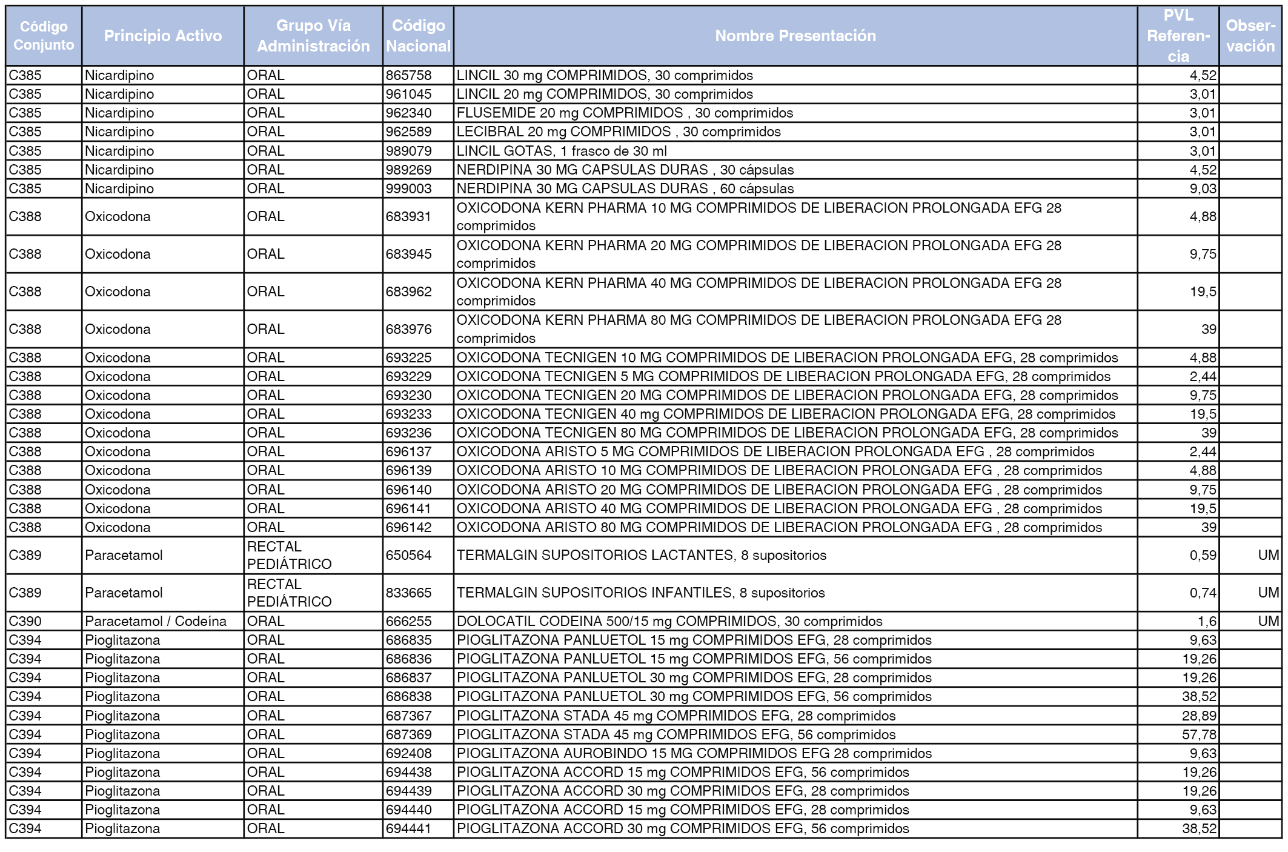Select national code 694438

[418, 772]
